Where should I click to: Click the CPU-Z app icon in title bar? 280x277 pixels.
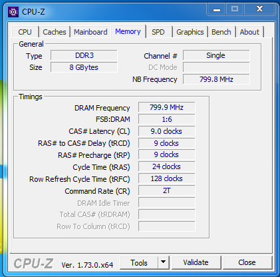pyautogui.click(x=13, y=12)
